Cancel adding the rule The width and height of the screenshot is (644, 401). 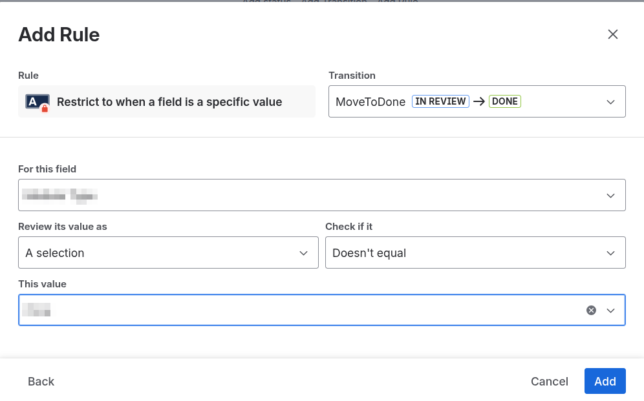point(549,382)
